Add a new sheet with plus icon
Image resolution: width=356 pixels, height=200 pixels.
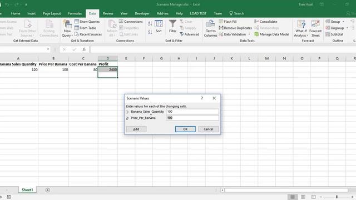tap(47, 190)
